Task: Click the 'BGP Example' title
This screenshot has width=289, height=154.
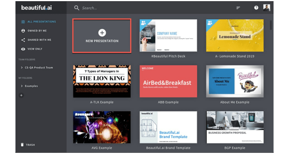Action: [x=235, y=148]
